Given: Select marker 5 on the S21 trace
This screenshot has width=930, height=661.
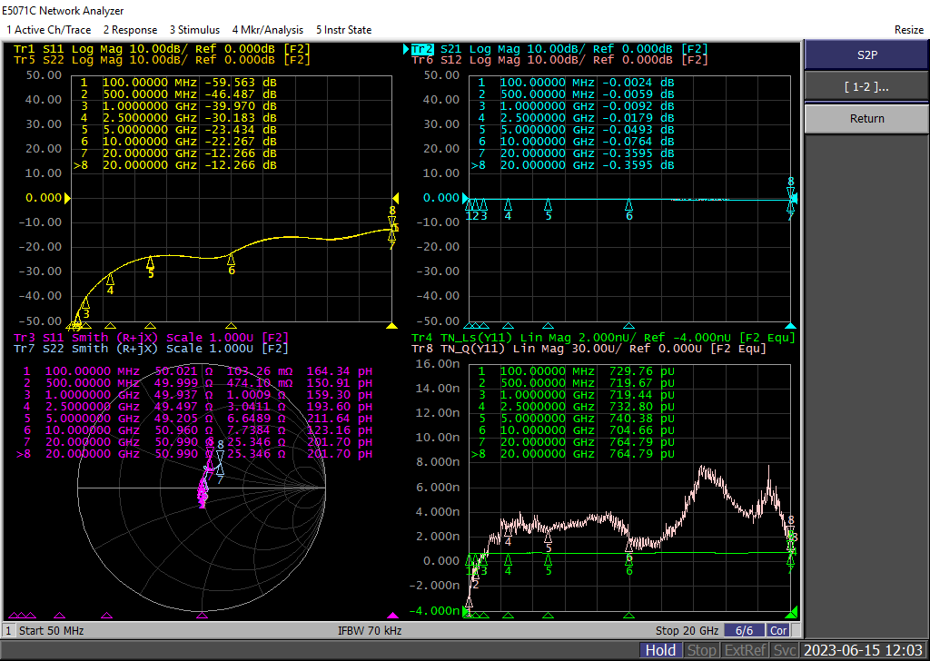Looking at the screenshot, I should (548, 209).
